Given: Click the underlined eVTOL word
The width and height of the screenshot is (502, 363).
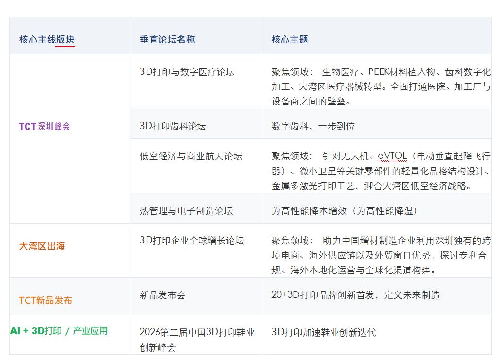Looking at the screenshot, I should tap(392, 156).
